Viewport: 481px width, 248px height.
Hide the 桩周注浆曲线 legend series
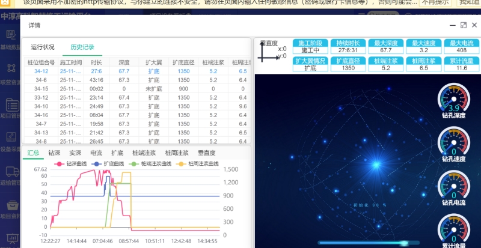(198, 164)
